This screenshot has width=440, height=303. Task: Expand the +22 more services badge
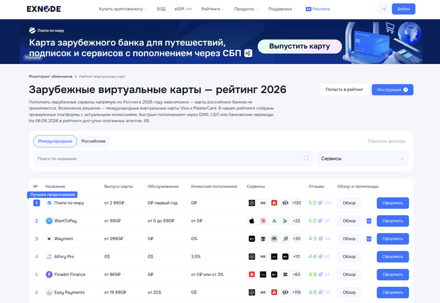pos(297,221)
